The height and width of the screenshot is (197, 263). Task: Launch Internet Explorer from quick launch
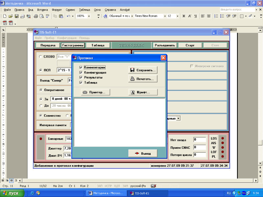[32, 193]
